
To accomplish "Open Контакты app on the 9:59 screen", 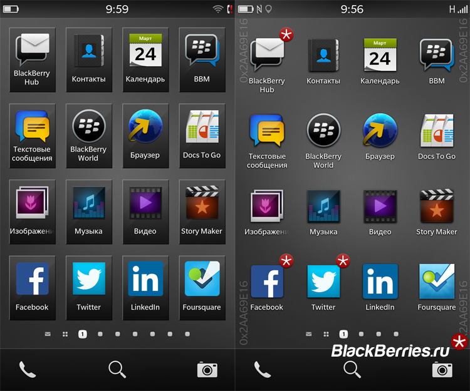I will click(89, 60).
